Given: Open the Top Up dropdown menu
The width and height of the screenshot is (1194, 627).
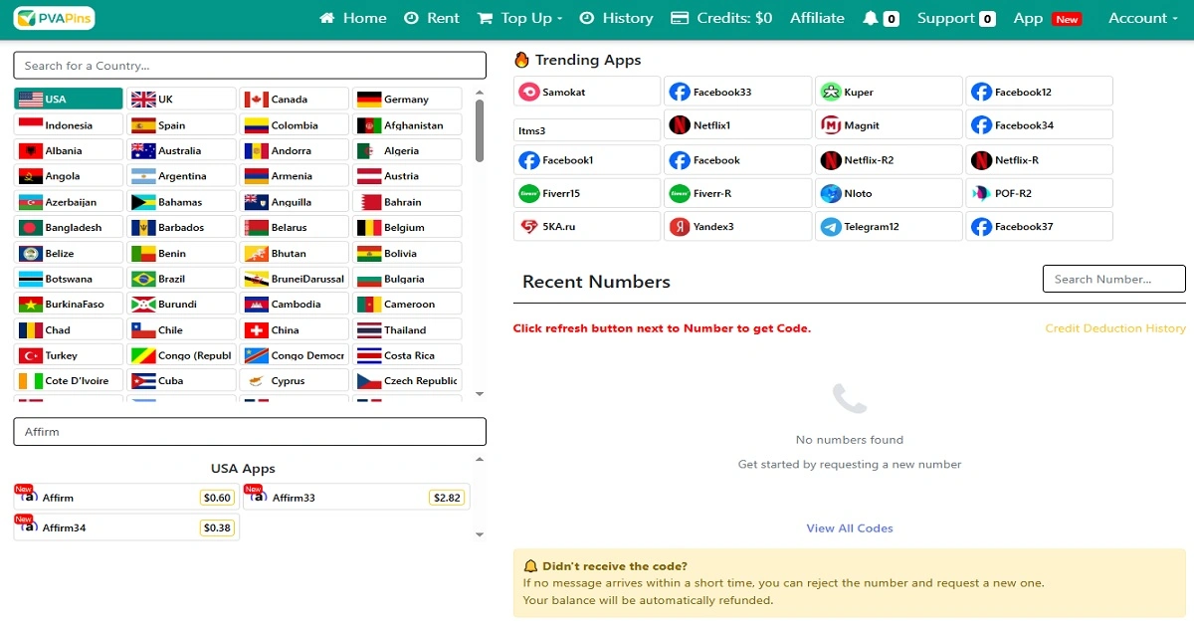Looking at the screenshot, I should coord(519,18).
